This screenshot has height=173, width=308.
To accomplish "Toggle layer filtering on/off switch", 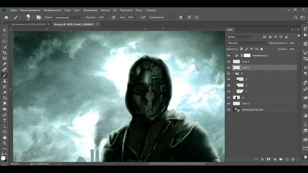I will pyautogui.click(x=298, y=36).
